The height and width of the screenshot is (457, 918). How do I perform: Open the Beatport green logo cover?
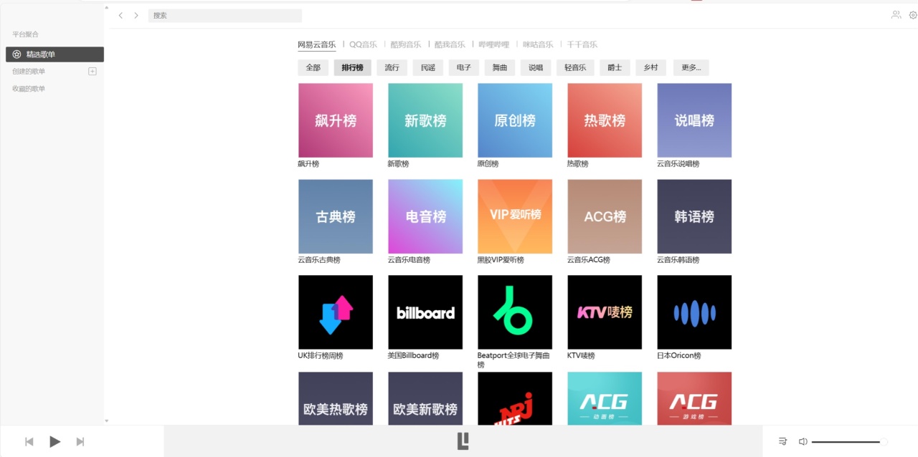pos(515,312)
